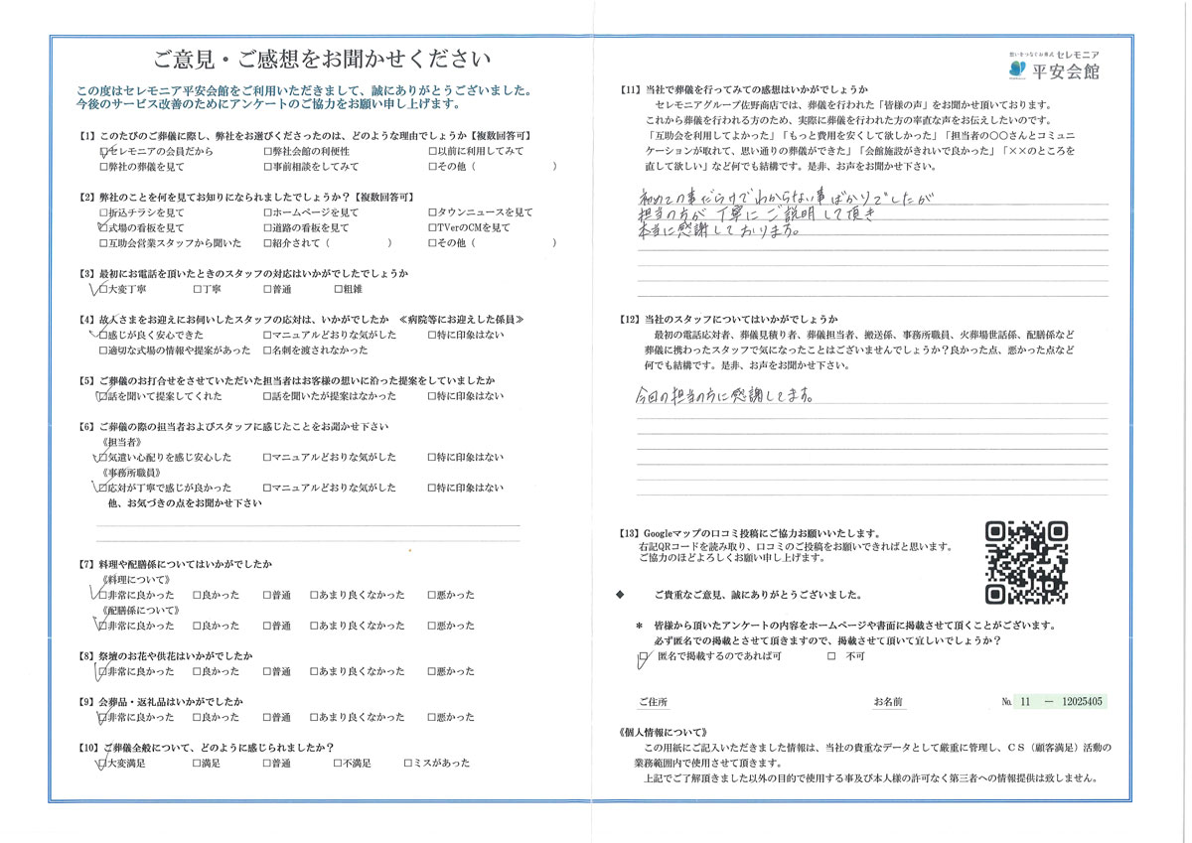Check タウンニュースを見て box
The image size is (1192, 843).
click(432, 212)
